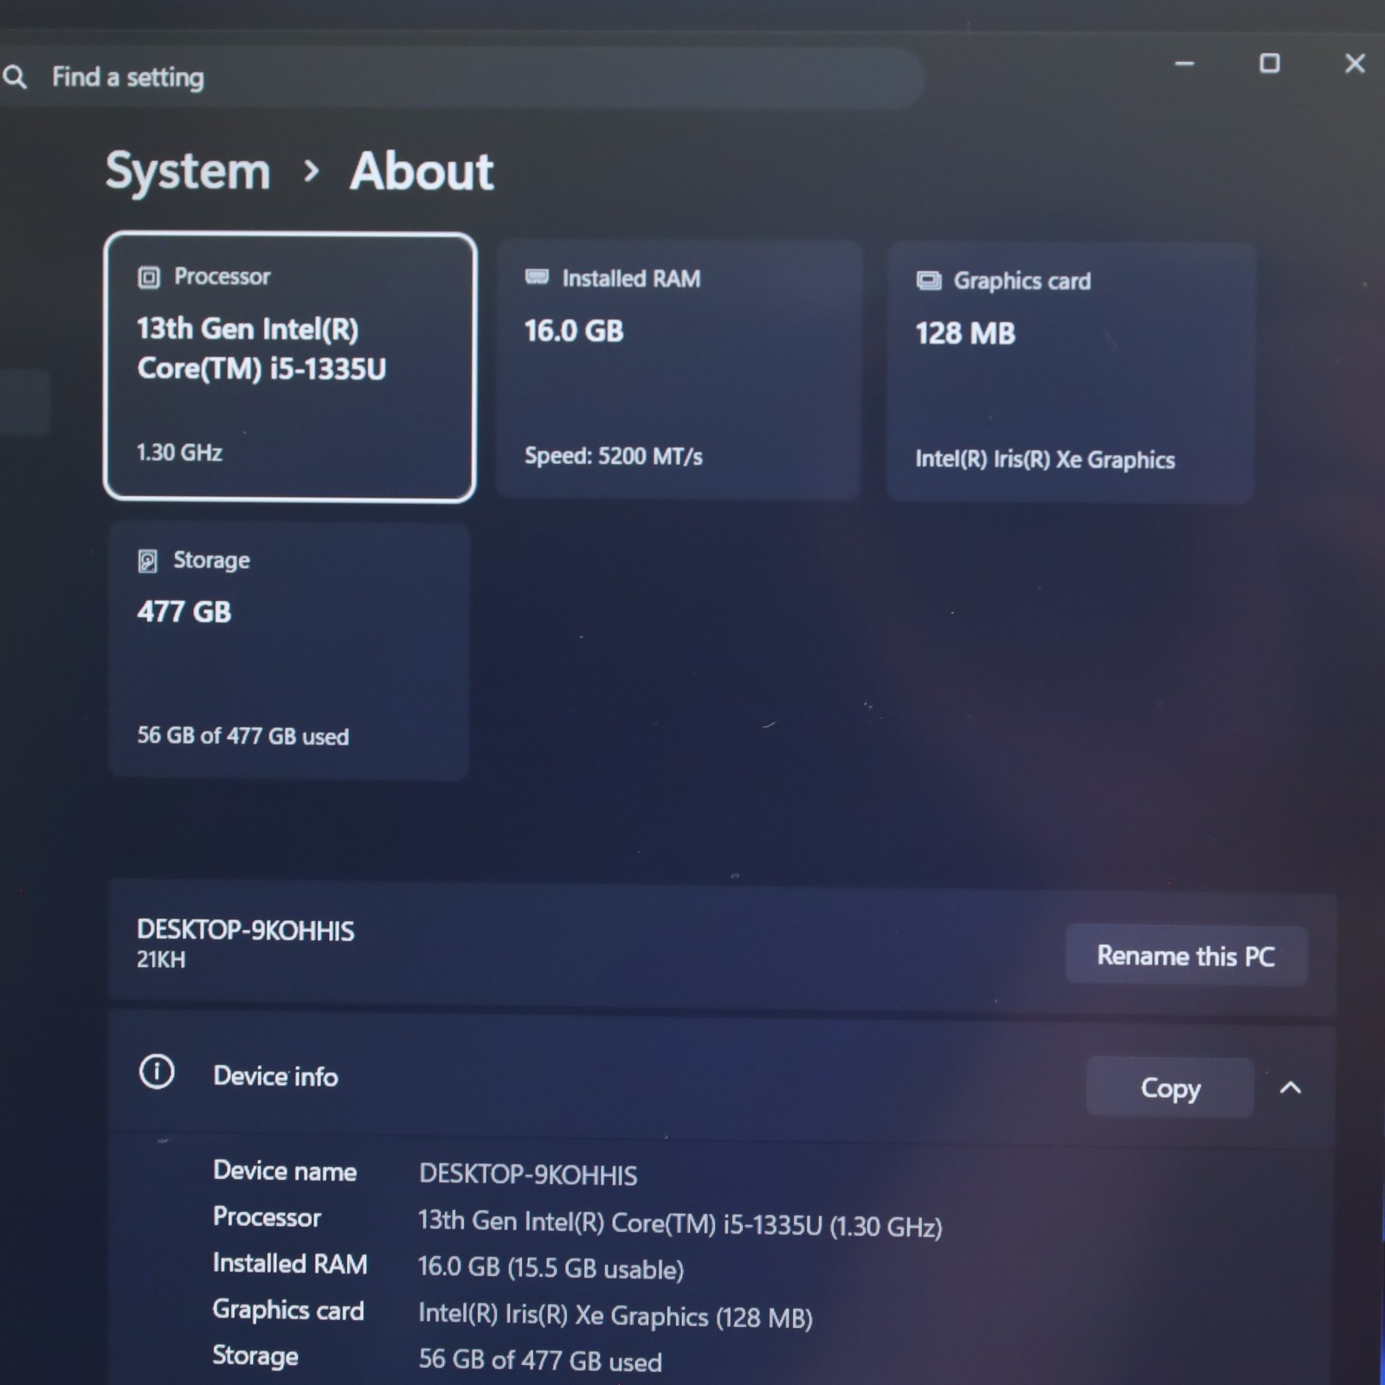Click the 21KH model text
Image resolution: width=1385 pixels, height=1385 pixels.
pos(161,959)
